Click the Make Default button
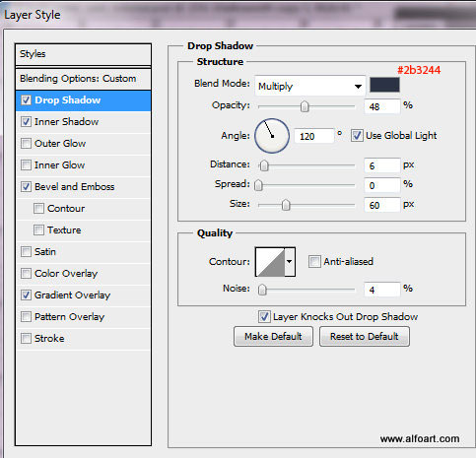Image resolution: width=476 pixels, height=458 pixels. 273,337
